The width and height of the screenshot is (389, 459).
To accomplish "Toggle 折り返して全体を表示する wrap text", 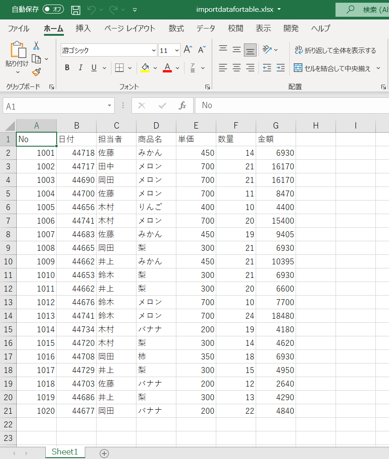I will [x=335, y=50].
